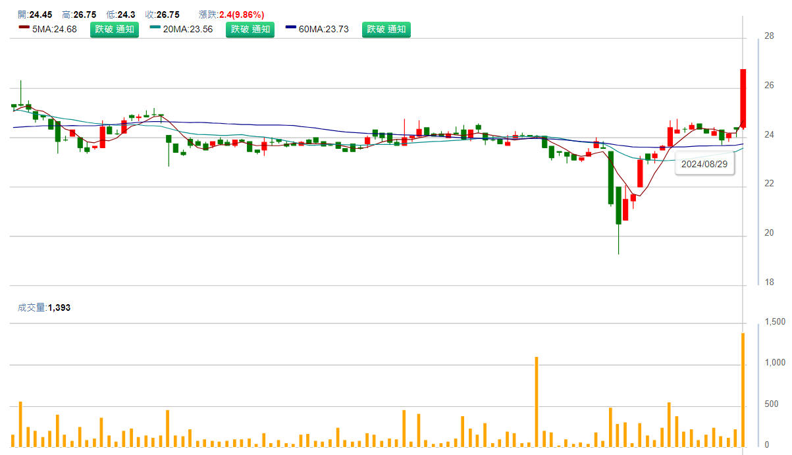Click the volume label 成交量:1,393
This screenshot has width=792, height=455.
click(x=44, y=308)
